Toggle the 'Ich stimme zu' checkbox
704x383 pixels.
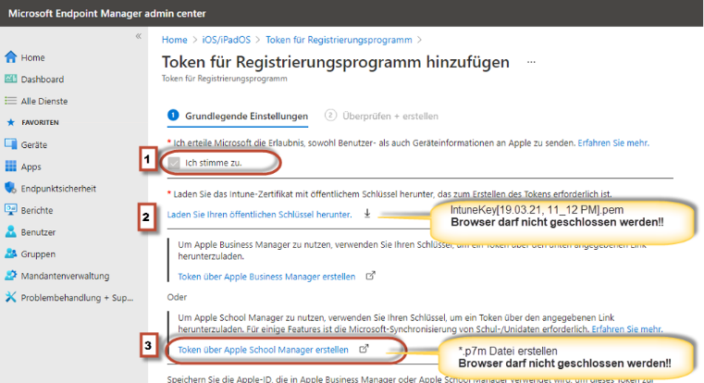point(174,163)
